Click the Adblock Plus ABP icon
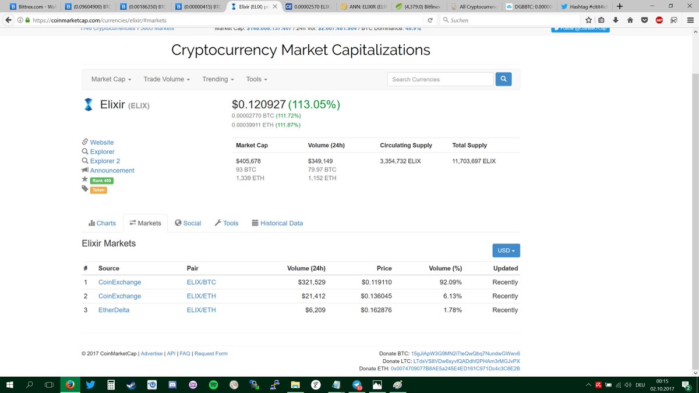This screenshot has width=699, height=393. click(x=659, y=20)
